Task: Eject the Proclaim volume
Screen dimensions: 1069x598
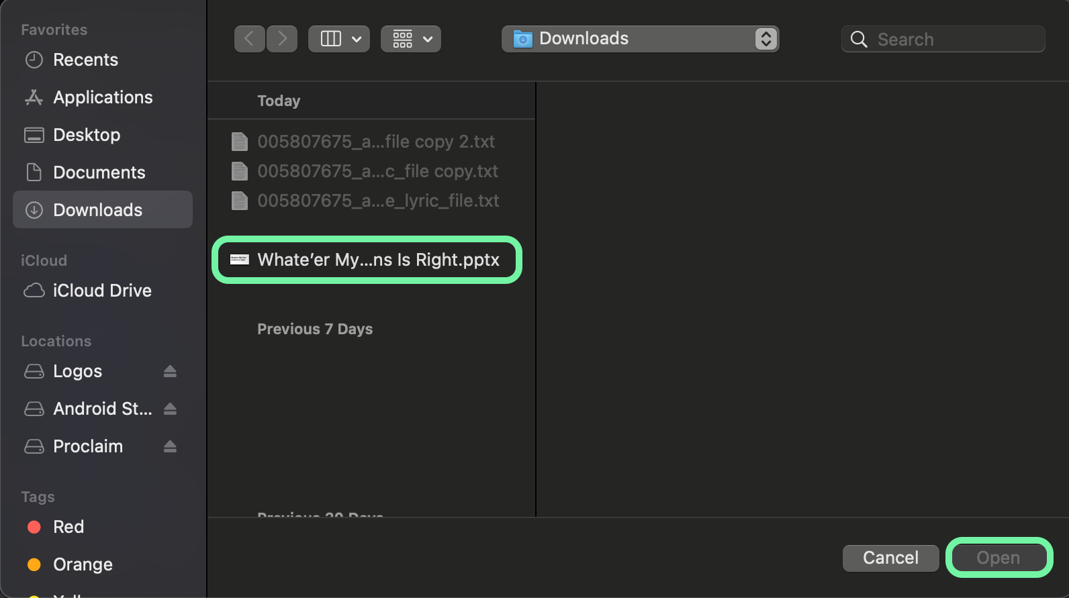Action: [x=170, y=446]
